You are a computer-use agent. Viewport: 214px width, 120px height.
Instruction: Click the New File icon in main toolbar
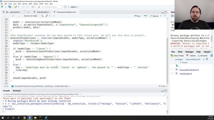2,7
